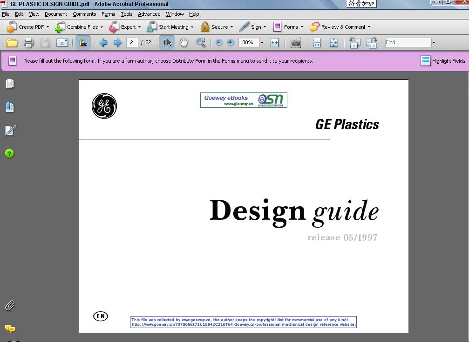This screenshot has height=342, width=469.
Task: Click into the Find search box
Action: tap(408, 42)
